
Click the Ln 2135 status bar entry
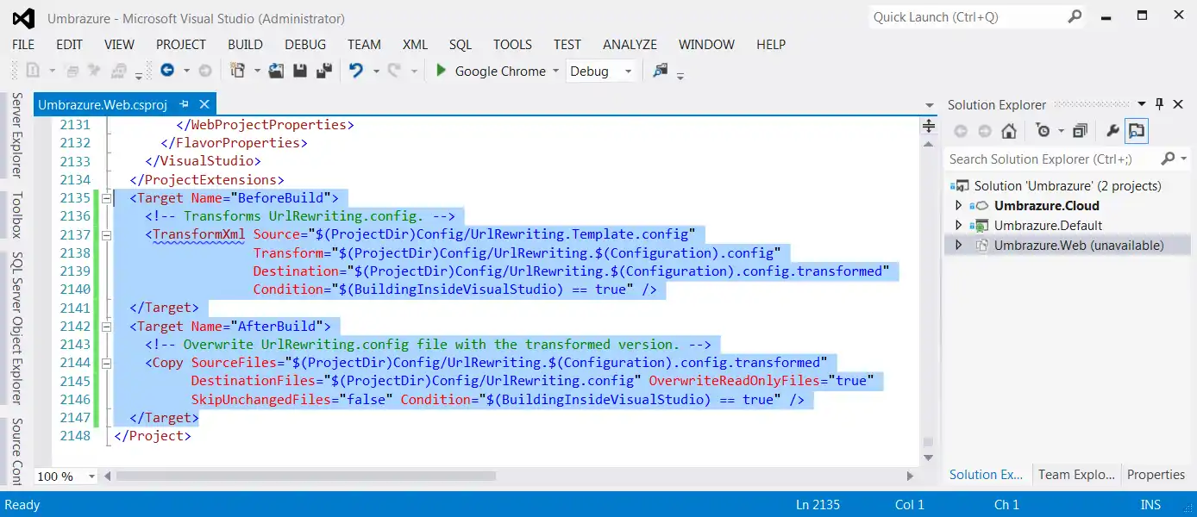817,505
